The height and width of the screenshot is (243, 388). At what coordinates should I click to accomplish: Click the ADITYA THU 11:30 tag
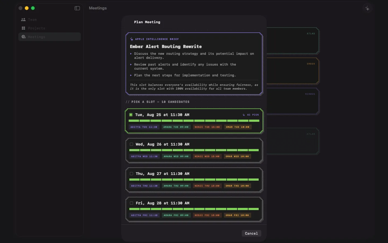(x=144, y=186)
